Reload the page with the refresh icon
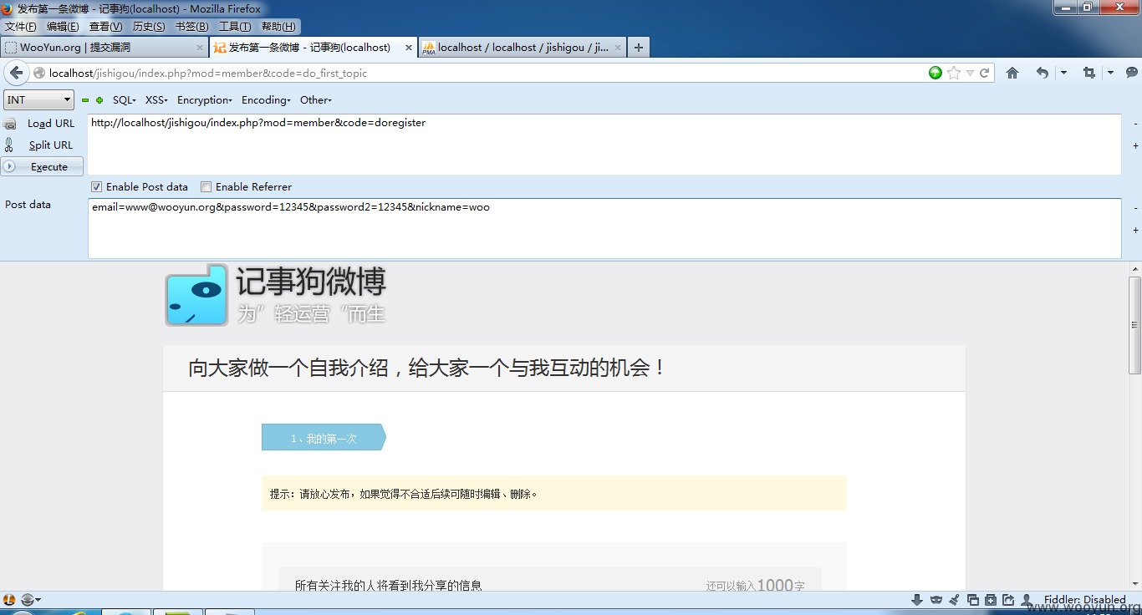1142x615 pixels. (985, 73)
